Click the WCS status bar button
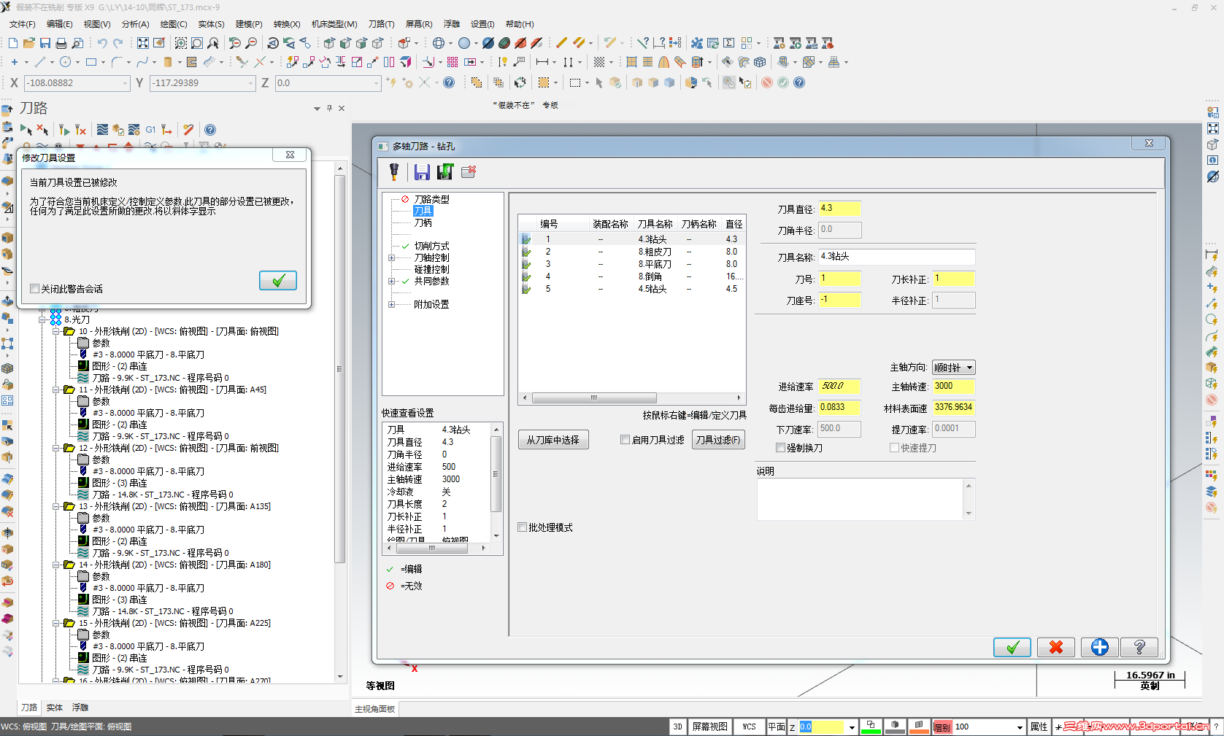 750,727
